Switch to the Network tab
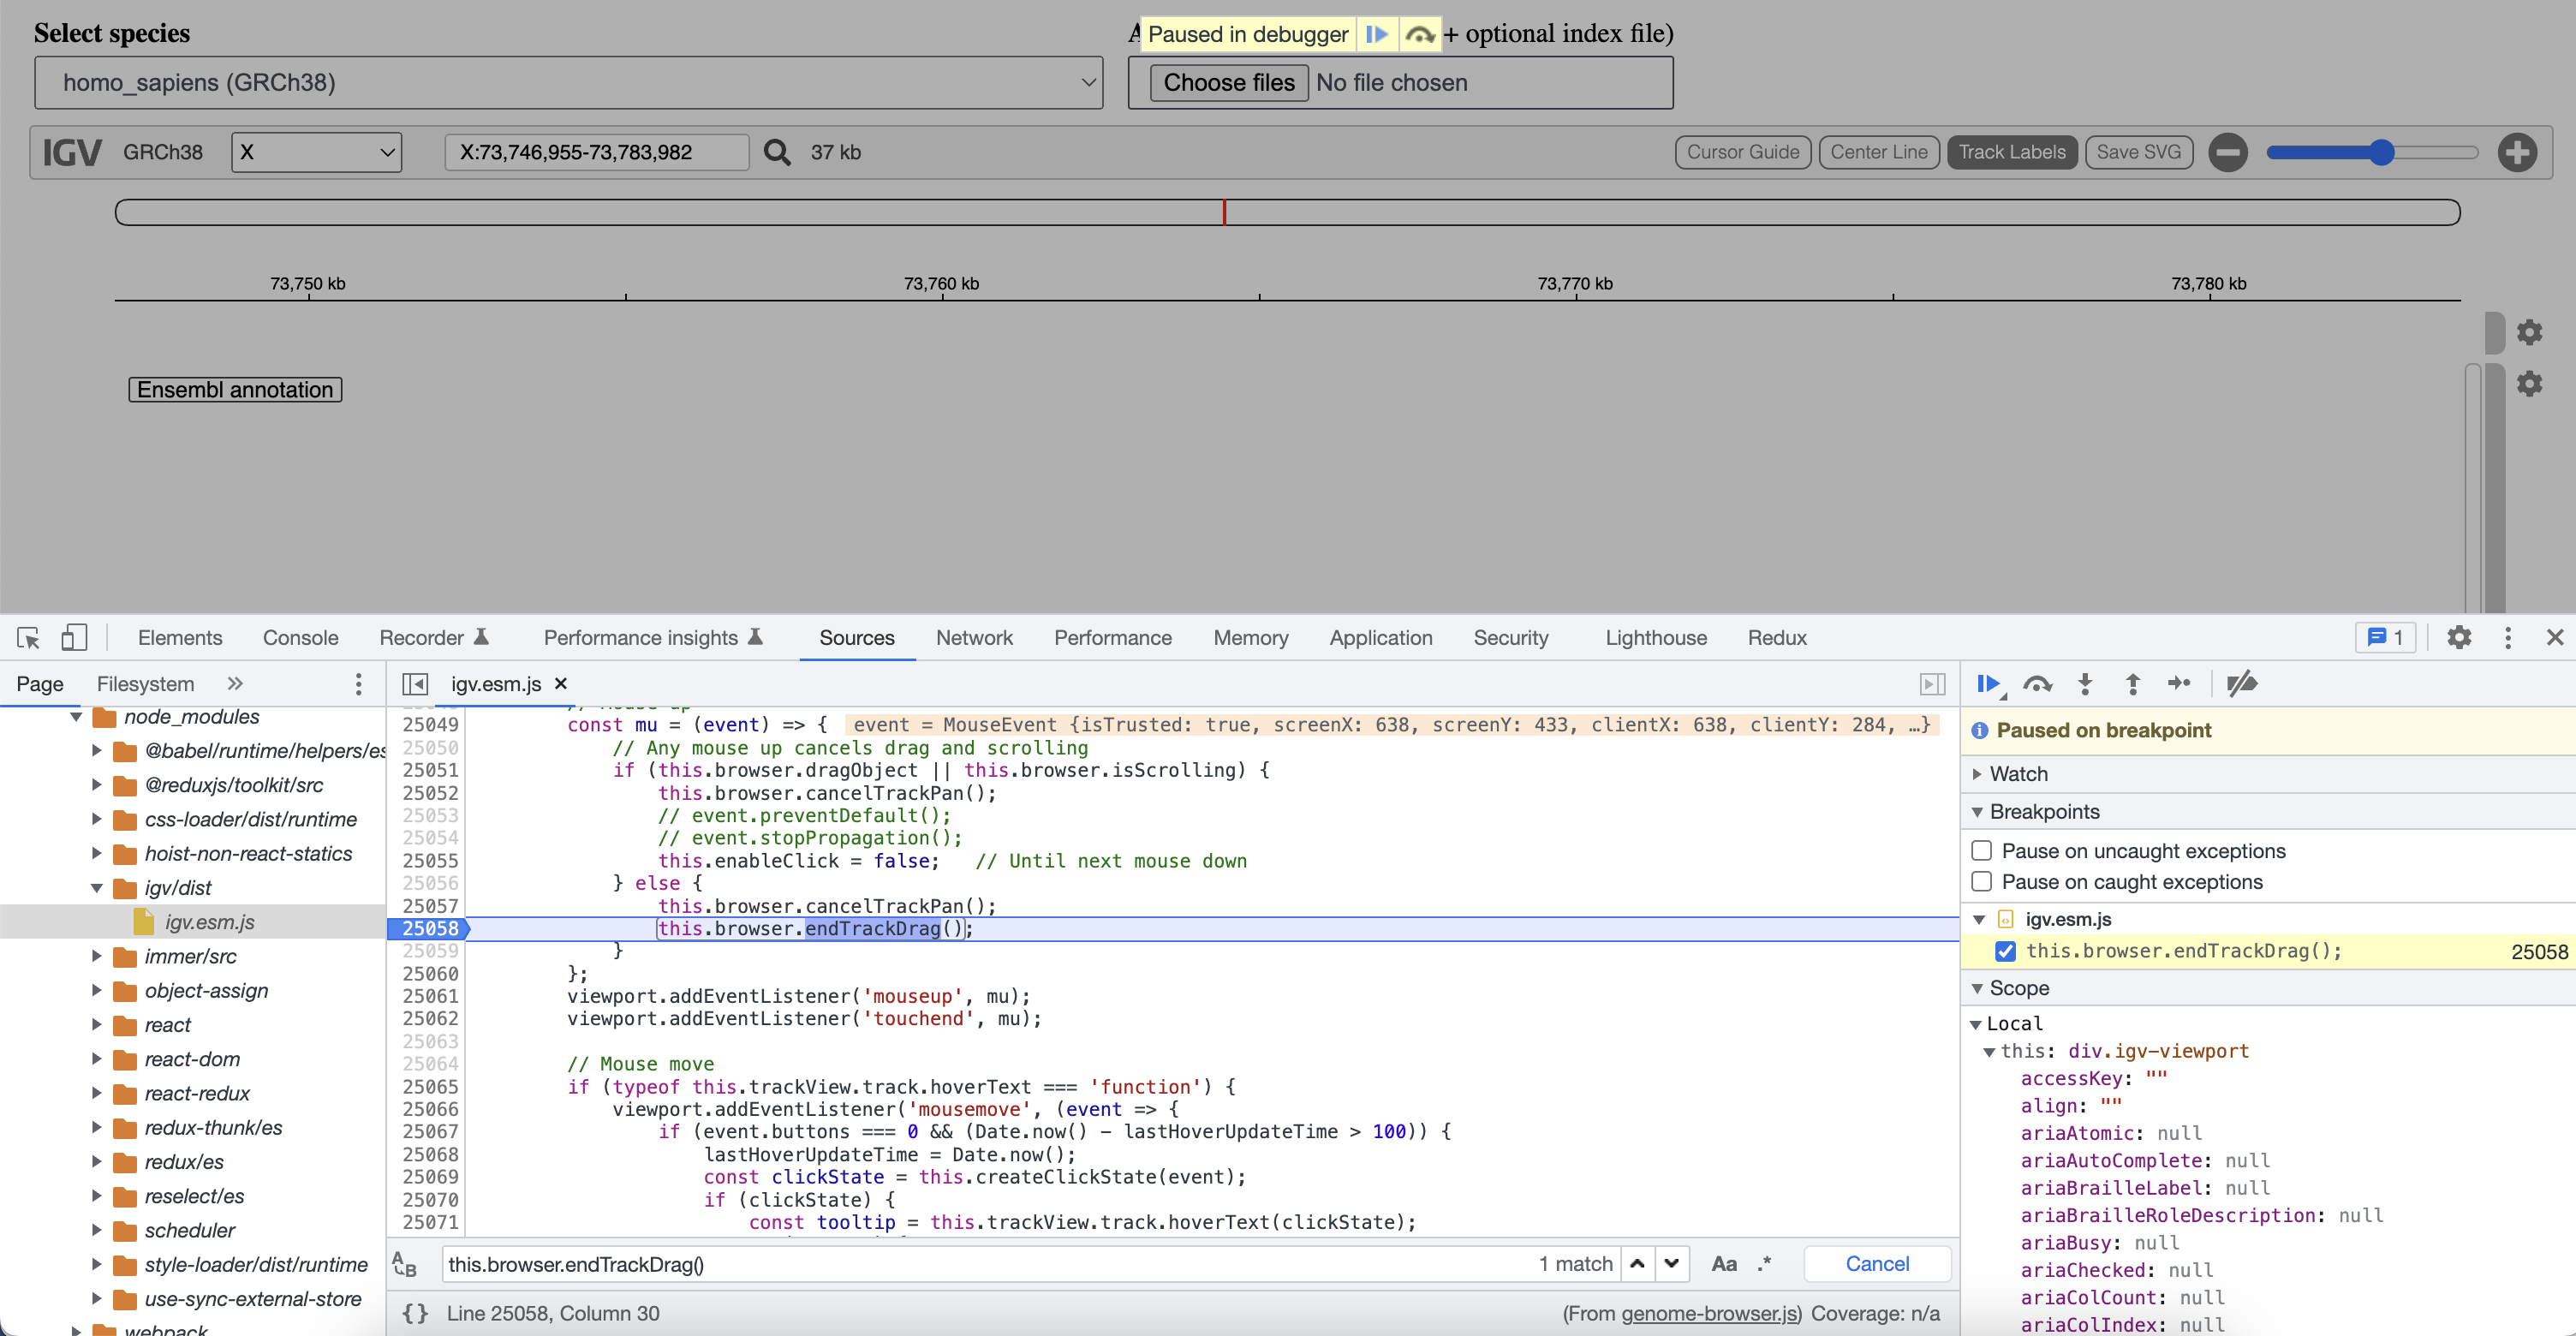This screenshot has height=1336, width=2576. pos(975,637)
